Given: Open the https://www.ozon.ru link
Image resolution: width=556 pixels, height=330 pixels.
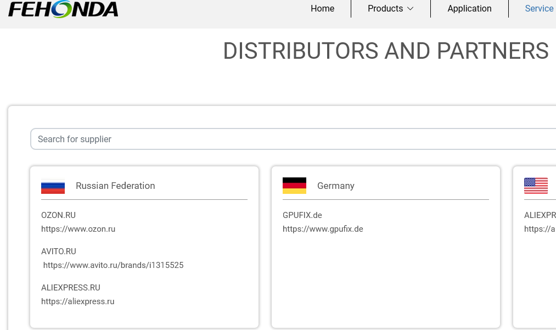Looking at the screenshot, I should 78,229.
